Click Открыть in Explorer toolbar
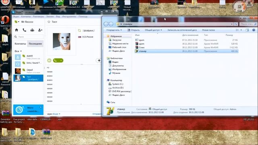This screenshot has width=258, height=145. tap(133, 30)
